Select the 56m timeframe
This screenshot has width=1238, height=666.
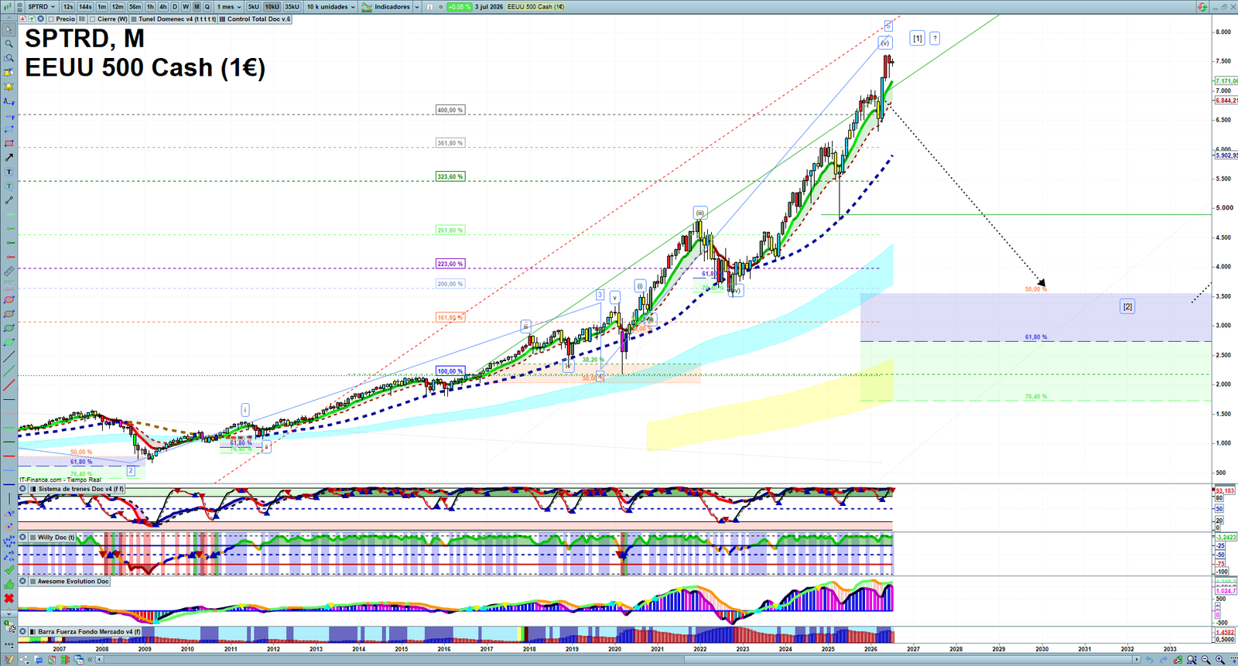tap(135, 7)
